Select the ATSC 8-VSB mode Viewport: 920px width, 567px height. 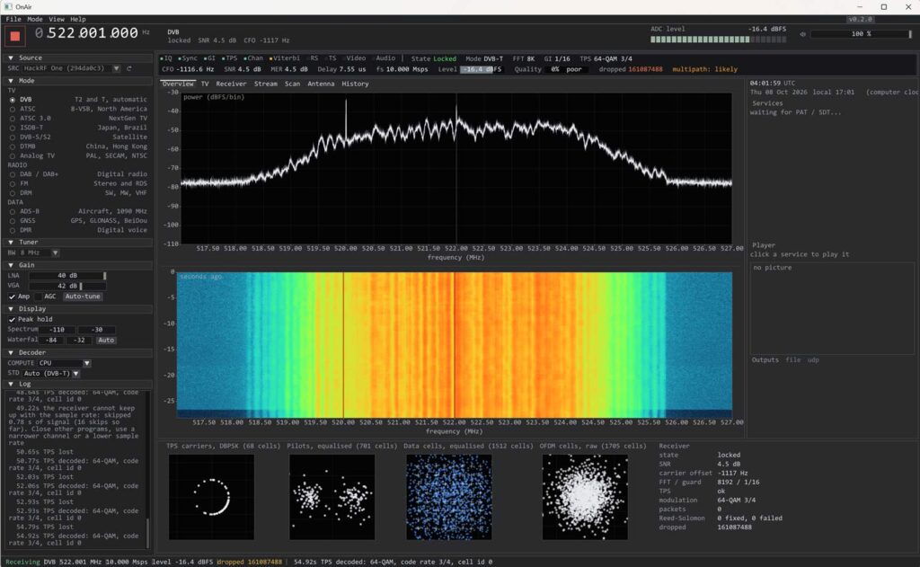(x=13, y=109)
